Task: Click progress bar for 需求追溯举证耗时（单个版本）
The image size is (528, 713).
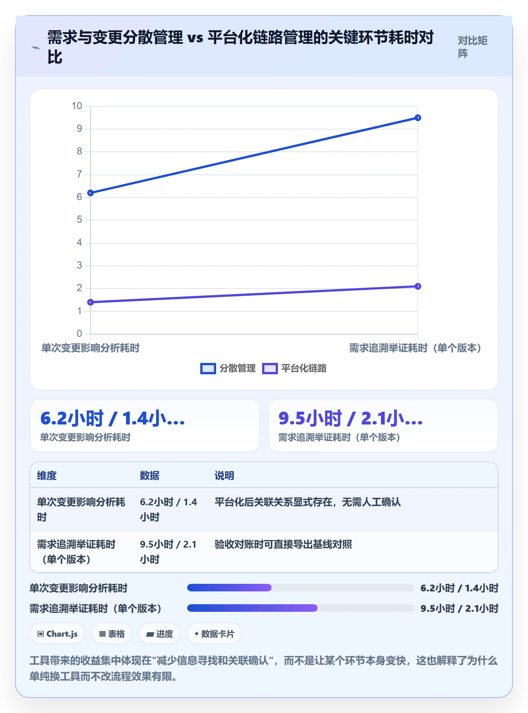Action: (301, 608)
